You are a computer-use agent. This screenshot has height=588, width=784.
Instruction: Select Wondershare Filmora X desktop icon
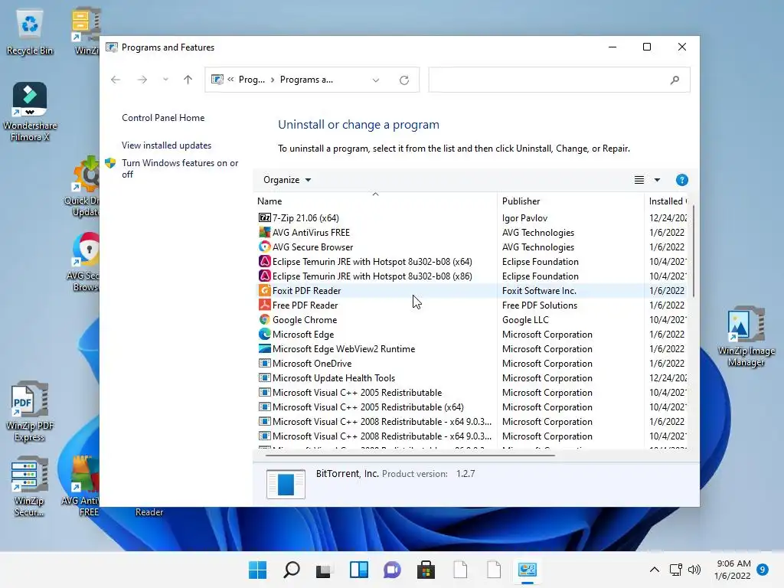click(x=30, y=112)
